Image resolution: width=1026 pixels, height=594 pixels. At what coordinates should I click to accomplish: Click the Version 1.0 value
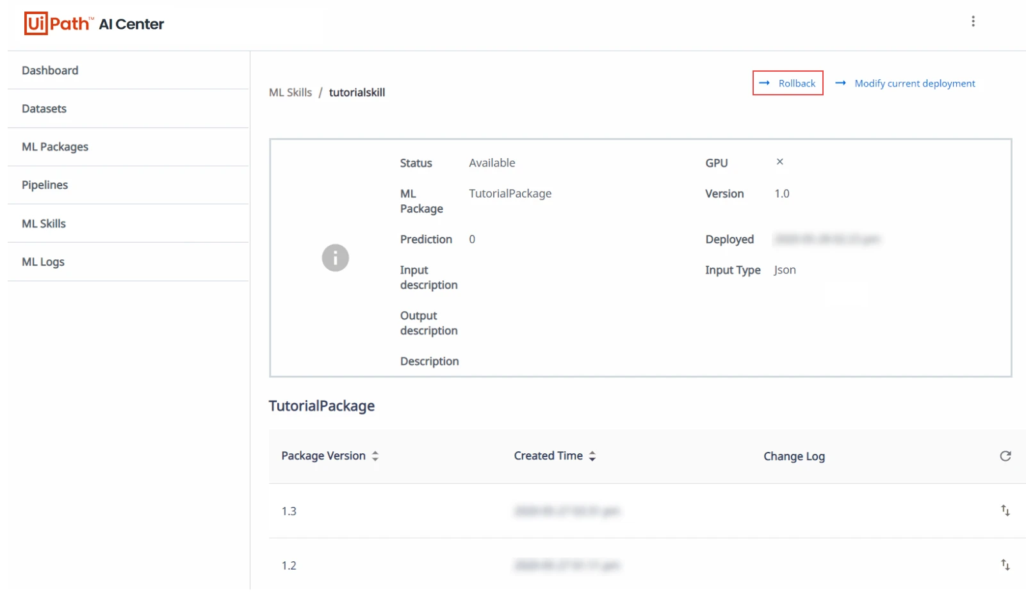pyautogui.click(x=782, y=193)
